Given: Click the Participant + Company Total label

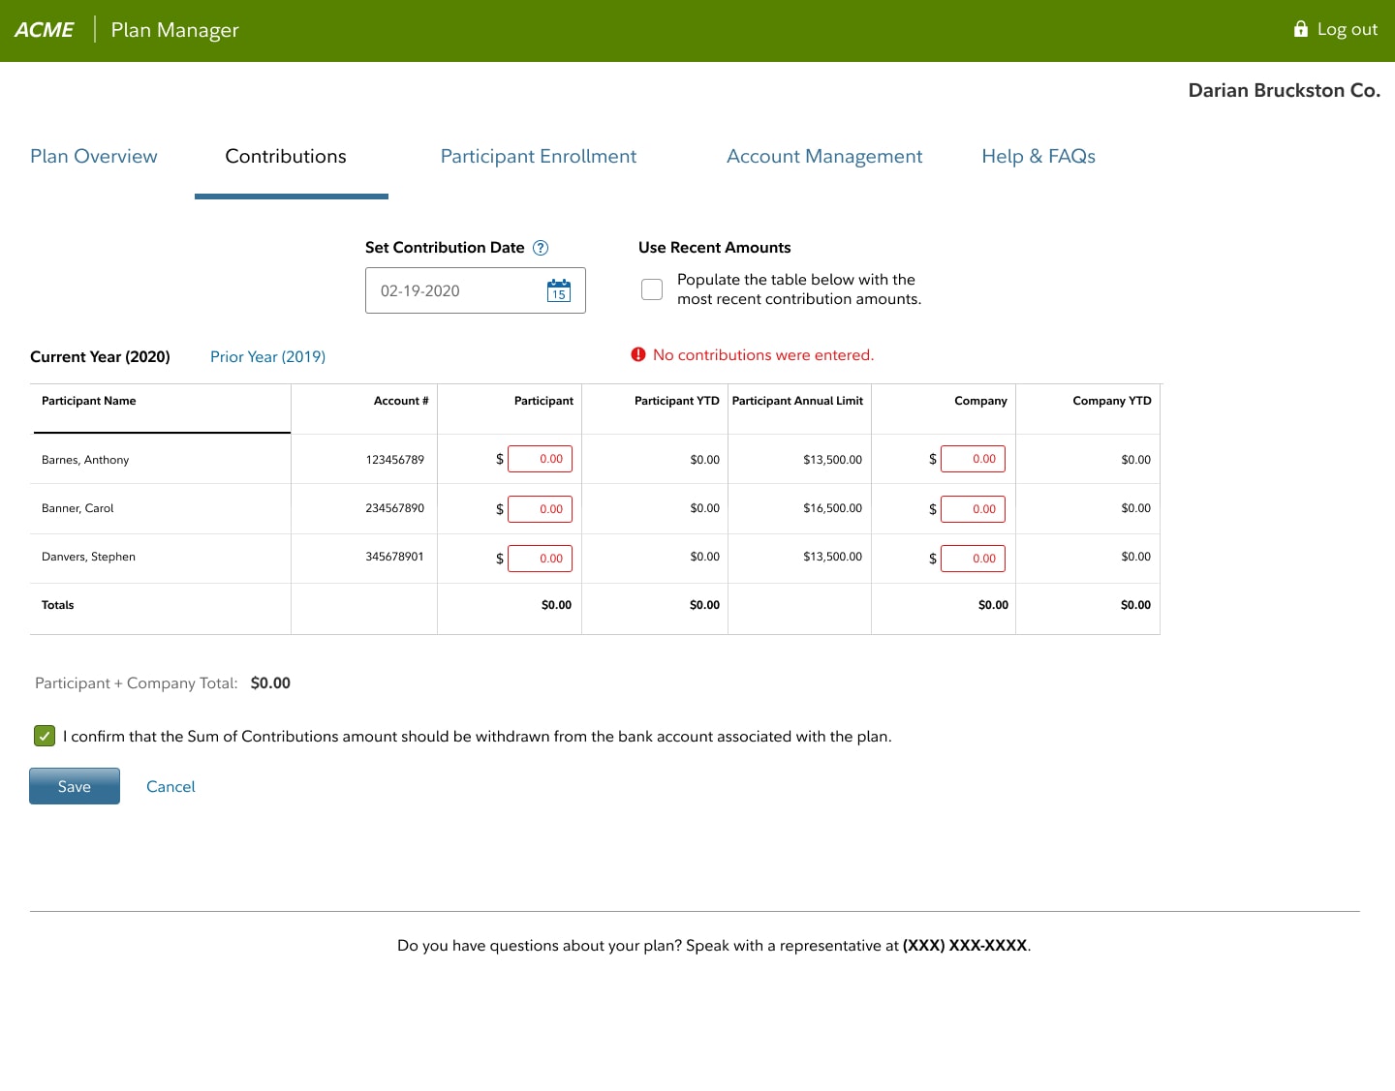Looking at the screenshot, I should coord(137,683).
